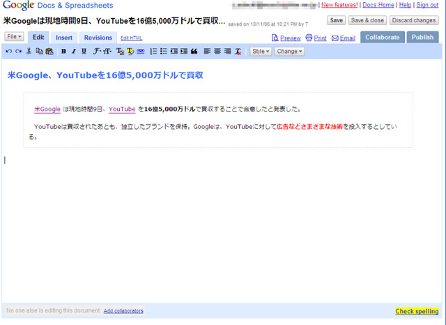Click the Undo arrow icon
The height and width of the screenshot is (325, 446).
coord(8,51)
